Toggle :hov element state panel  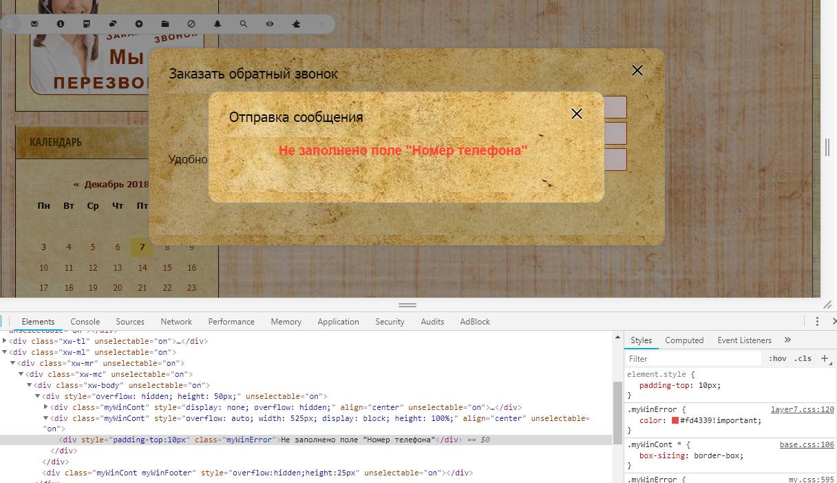tap(778, 358)
